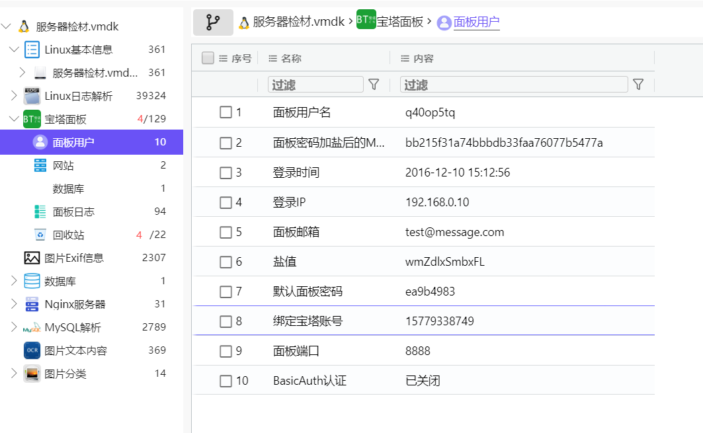Select 面板用户 in the tree
This screenshot has height=433, width=703.
coord(91,142)
